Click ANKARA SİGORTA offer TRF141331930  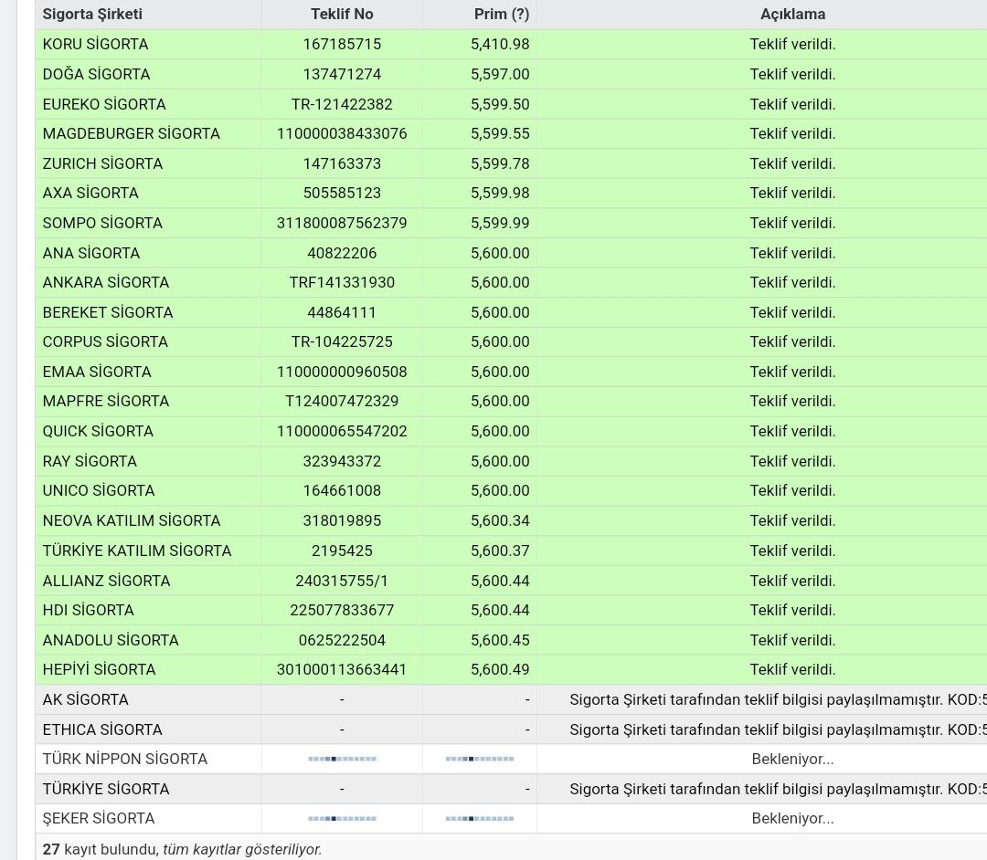coord(342,283)
